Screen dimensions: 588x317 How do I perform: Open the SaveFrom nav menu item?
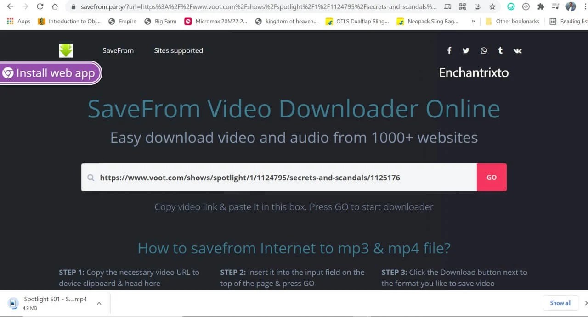pos(118,50)
